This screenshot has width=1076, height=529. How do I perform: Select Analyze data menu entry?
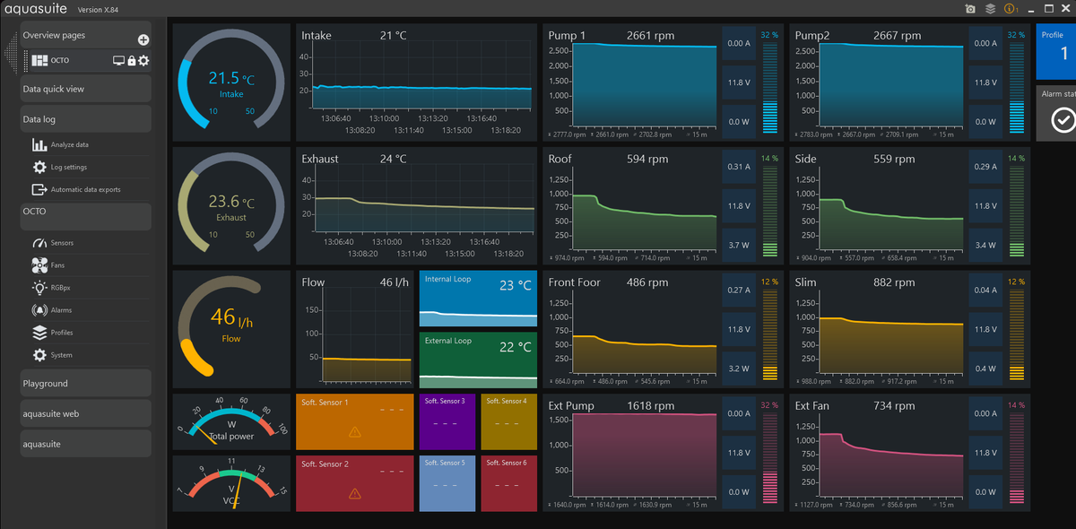[x=70, y=144]
